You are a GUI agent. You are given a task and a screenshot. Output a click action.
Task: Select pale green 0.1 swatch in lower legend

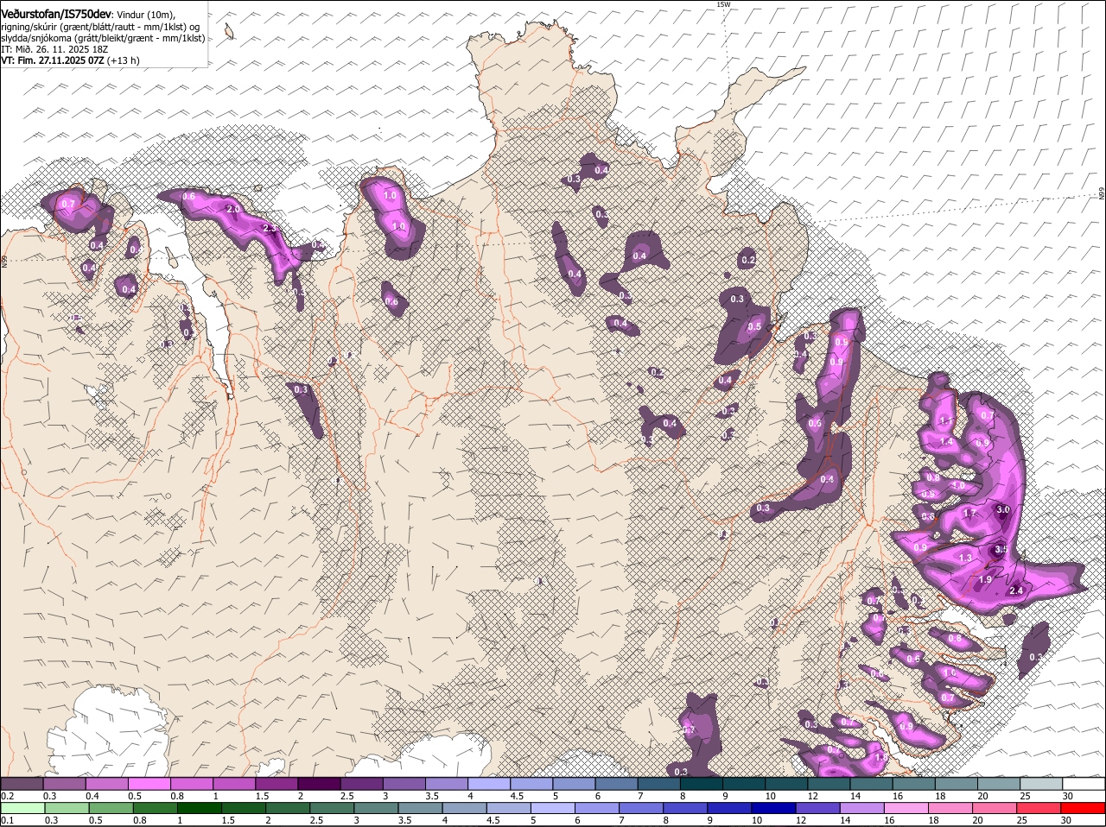click(x=22, y=808)
